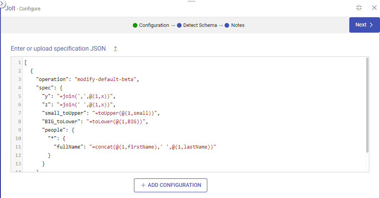380x198 pixels.
Task: Click the ADD CONFIGURATION button
Action: click(170, 185)
